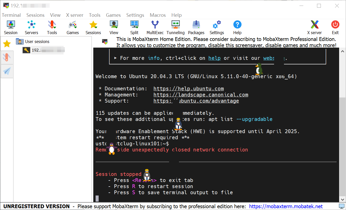
Task: Click the '--upgradable' text in terminal
Action: [254, 119]
